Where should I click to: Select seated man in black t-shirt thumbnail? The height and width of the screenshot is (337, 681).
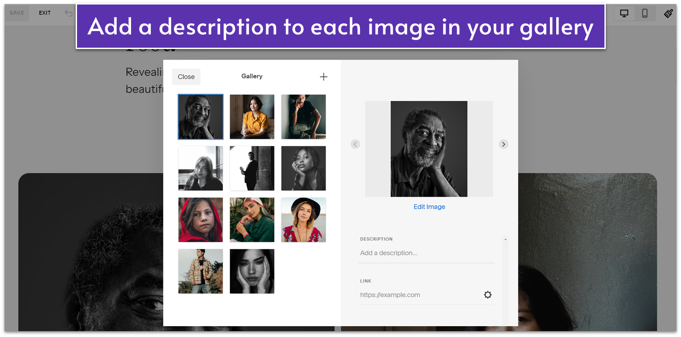click(x=304, y=117)
